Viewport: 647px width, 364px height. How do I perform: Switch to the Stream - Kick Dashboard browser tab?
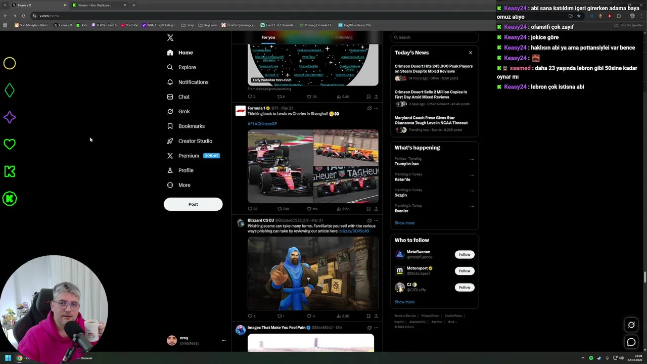click(x=99, y=5)
